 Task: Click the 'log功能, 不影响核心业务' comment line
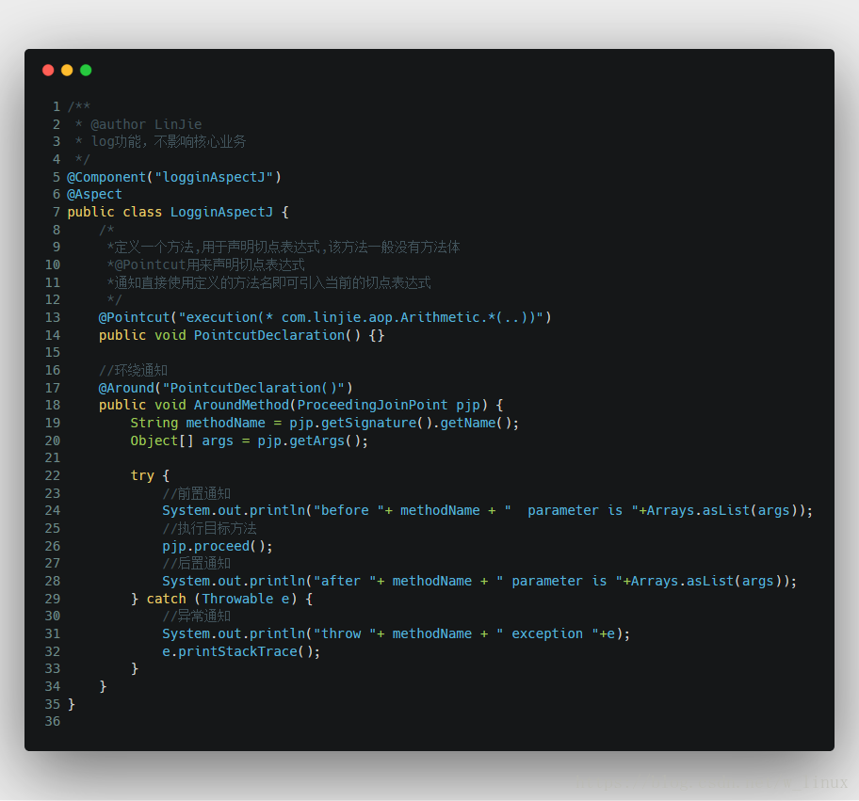[x=169, y=142]
